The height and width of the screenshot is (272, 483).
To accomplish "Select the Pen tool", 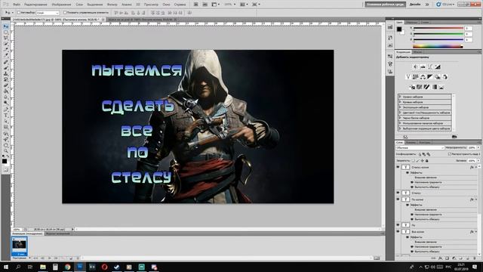I will click(5, 110).
